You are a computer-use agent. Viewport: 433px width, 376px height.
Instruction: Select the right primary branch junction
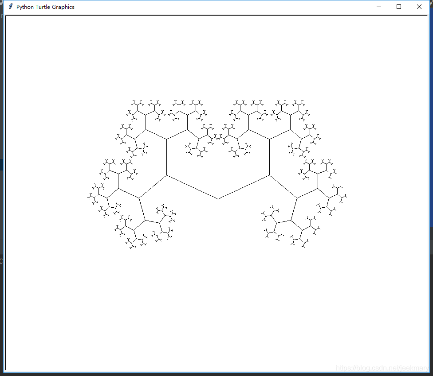269,175
